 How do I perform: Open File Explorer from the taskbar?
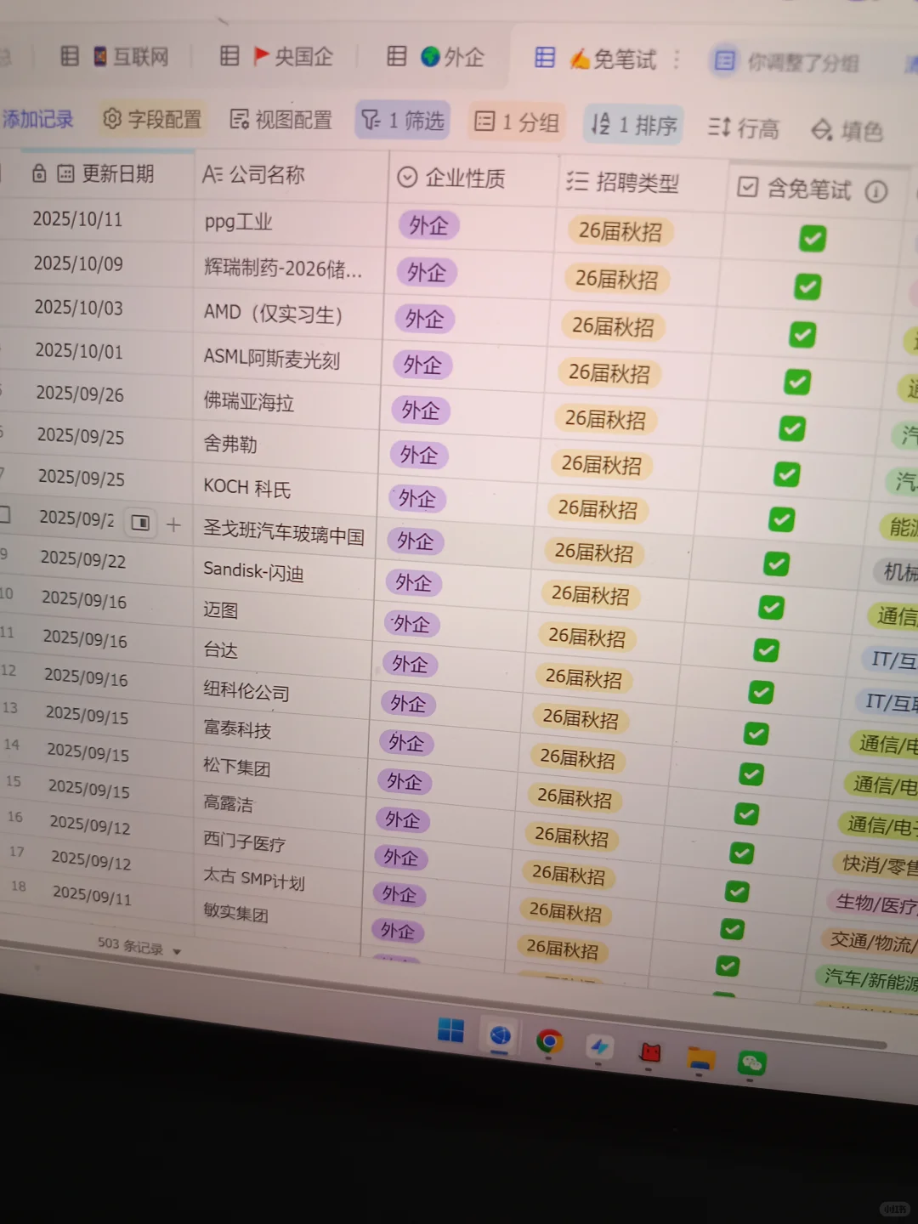pyautogui.click(x=700, y=1059)
